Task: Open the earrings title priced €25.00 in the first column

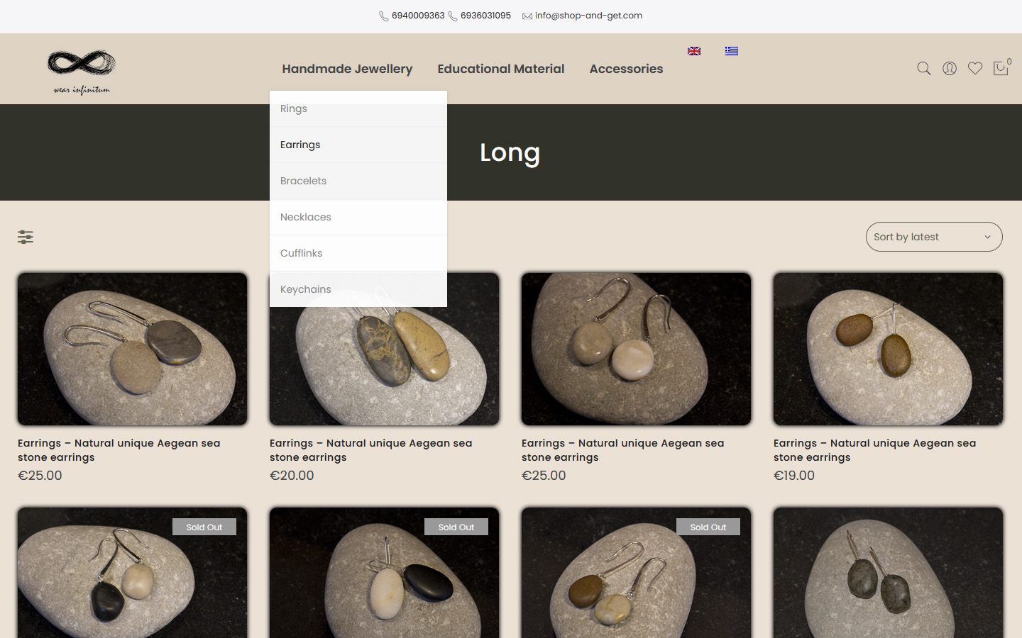Action: tap(119, 450)
